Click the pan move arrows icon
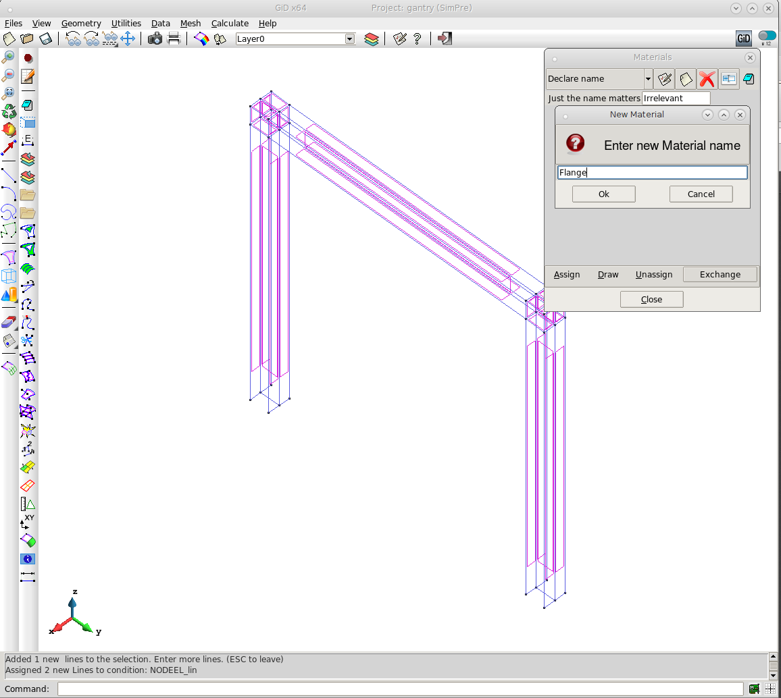The width and height of the screenshot is (781, 698). (x=128, y=38)
